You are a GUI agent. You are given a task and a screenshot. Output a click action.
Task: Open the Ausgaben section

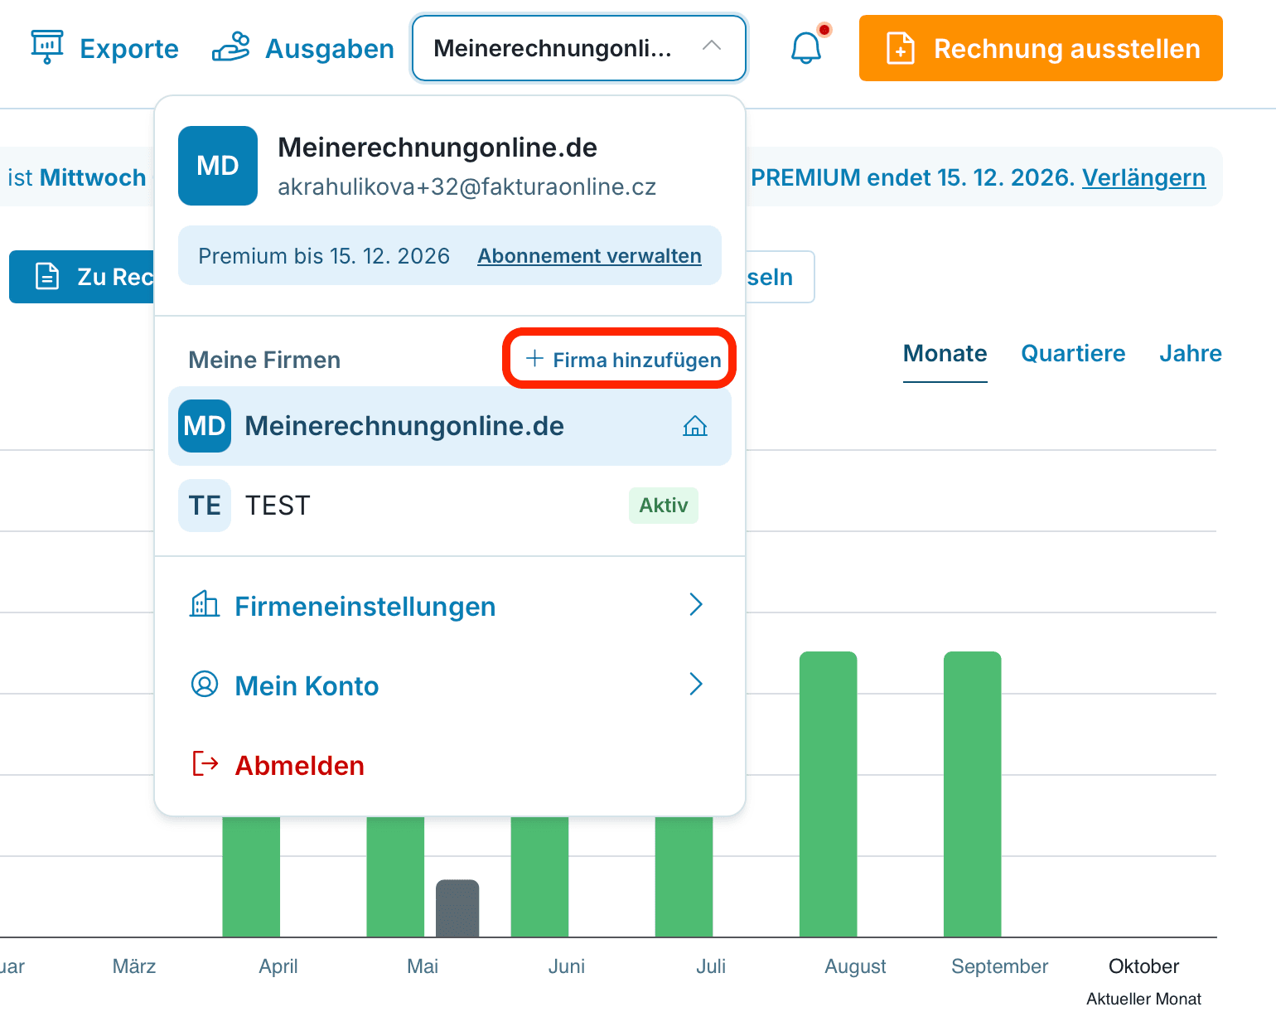[x=303, y=48]
